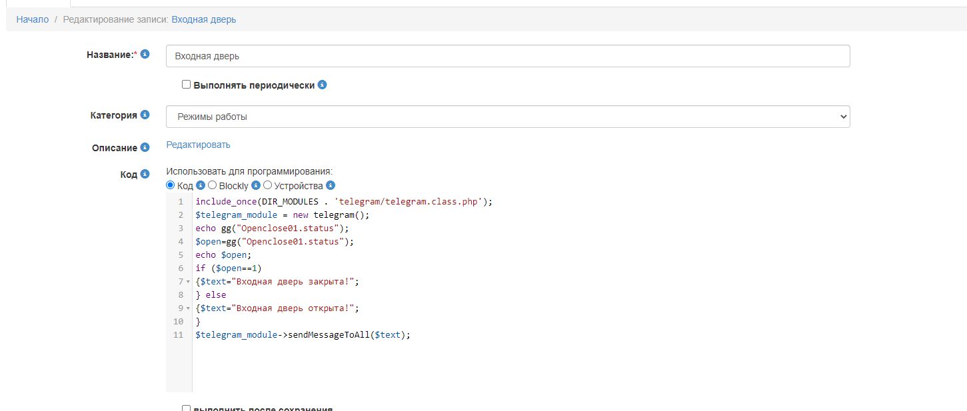
Task: Open the Входная дверь breadcrumb link
Action: 203,19
